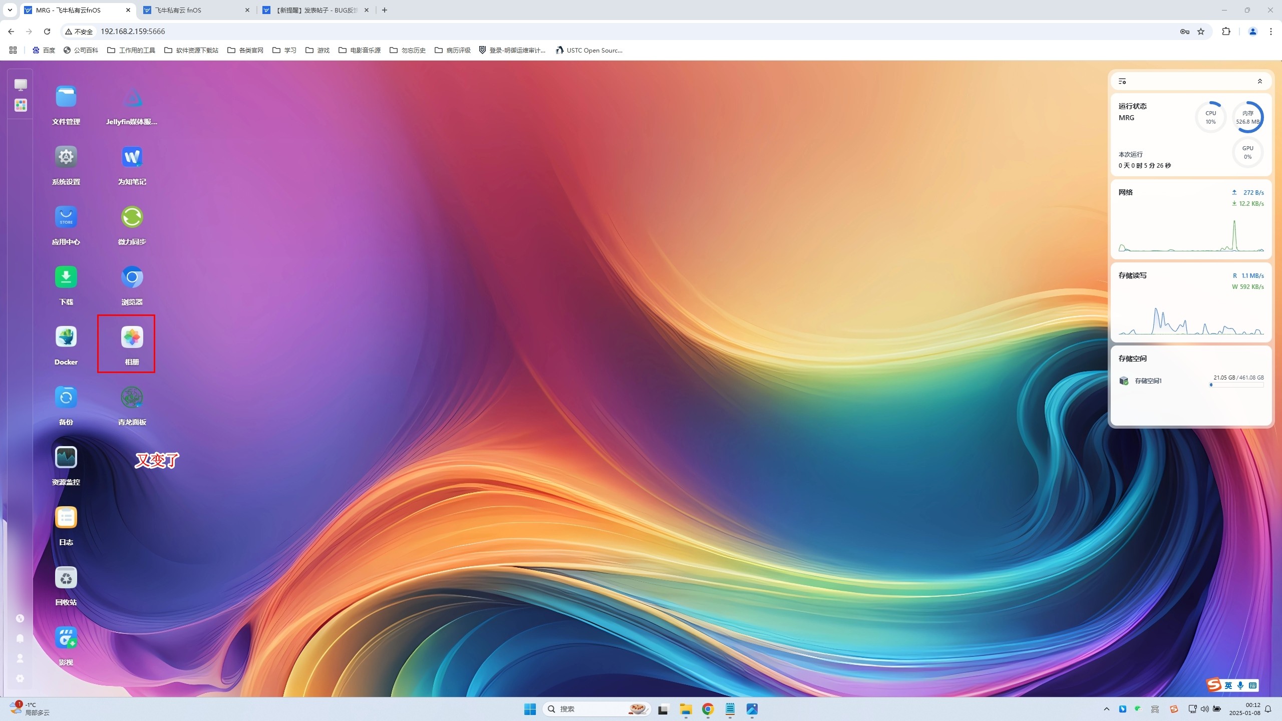Launch the 浏览器 browser app
Screen dimensions: 1282x721
[132, 277]
